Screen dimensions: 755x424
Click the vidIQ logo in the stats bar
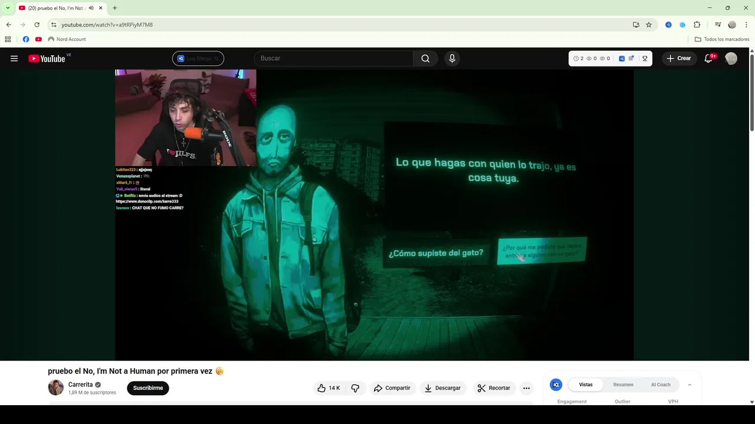pyautogui.click(x=622, y=58)
